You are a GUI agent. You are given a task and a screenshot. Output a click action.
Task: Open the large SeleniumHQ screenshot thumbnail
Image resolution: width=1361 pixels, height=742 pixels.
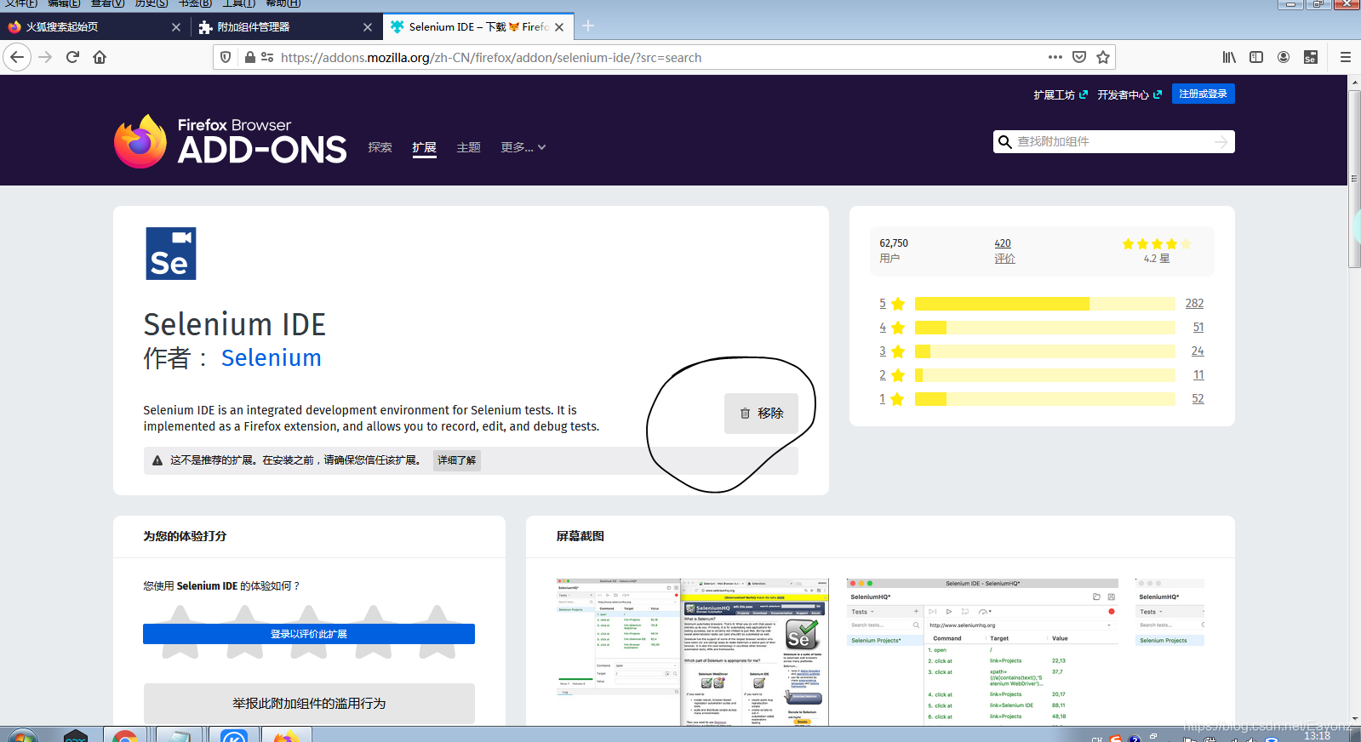(982, 652)
